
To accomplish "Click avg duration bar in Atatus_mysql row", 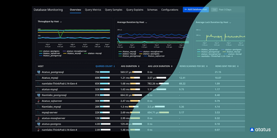I will pyautogui.click(x=135, y=78).
